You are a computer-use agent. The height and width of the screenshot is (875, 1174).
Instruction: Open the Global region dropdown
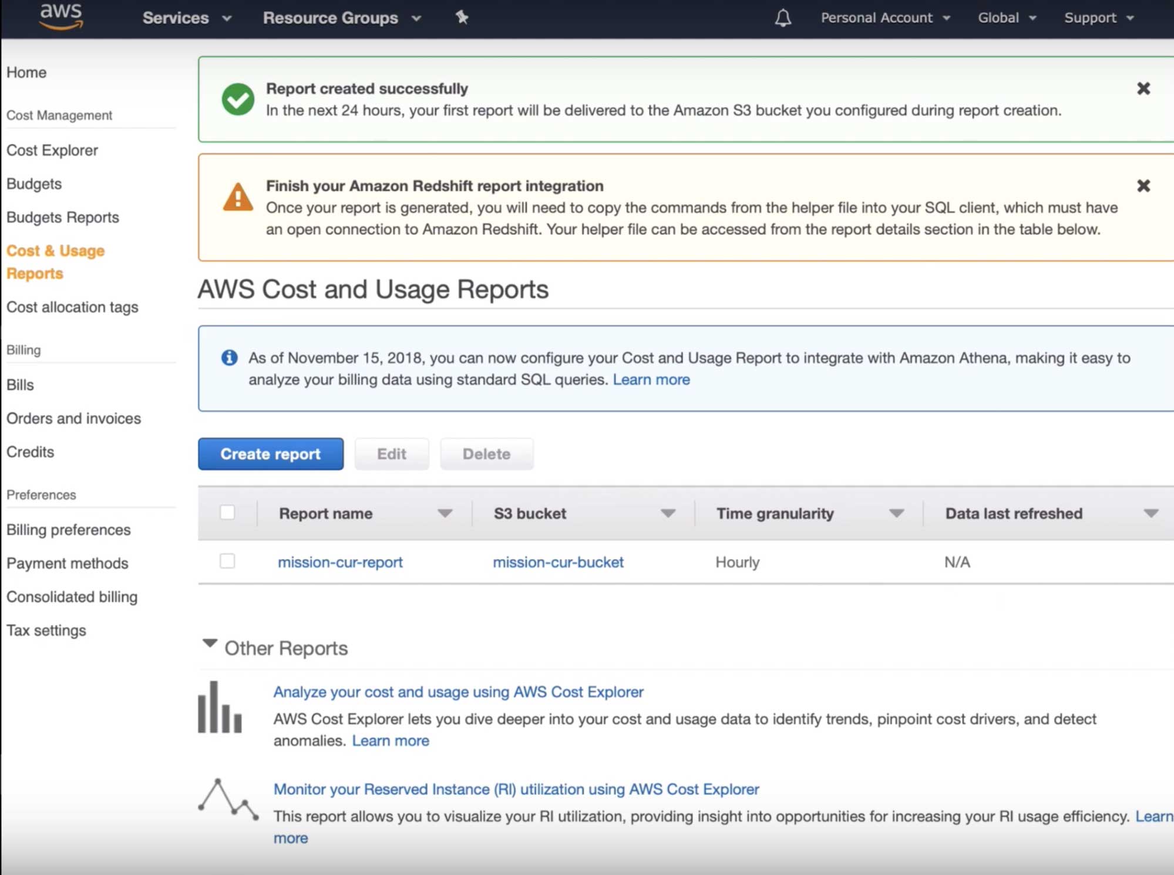point(1006,18)
